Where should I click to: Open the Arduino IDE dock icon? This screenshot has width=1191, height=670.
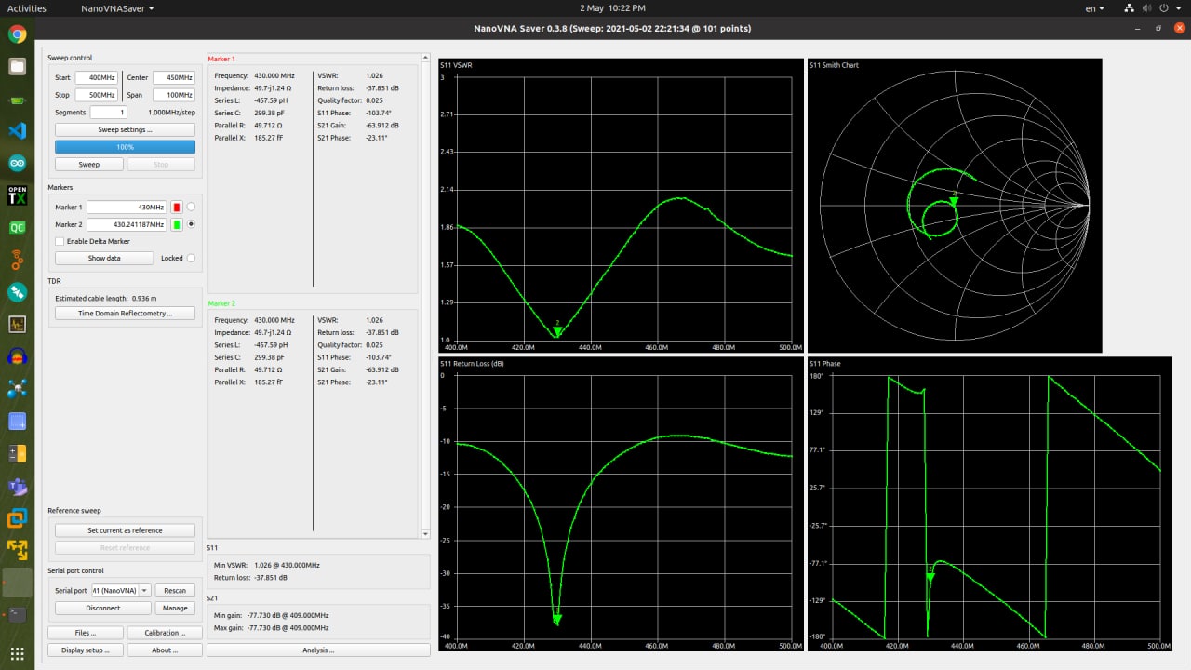coord(17,163)
